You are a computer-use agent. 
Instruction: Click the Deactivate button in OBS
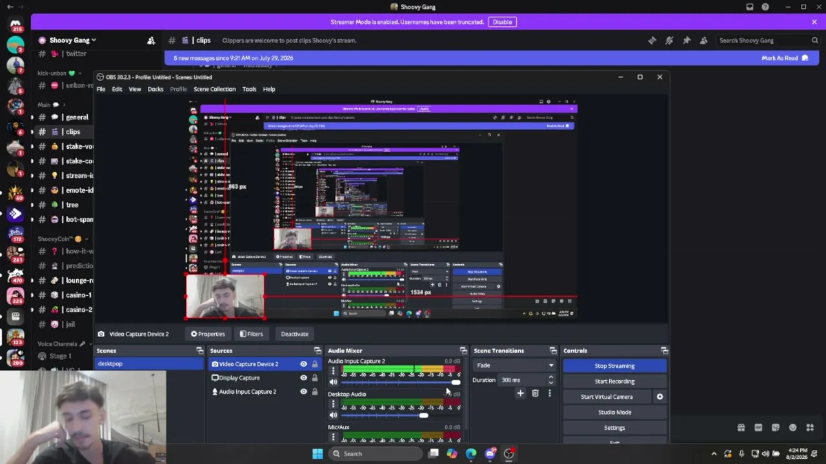point(294,334)
